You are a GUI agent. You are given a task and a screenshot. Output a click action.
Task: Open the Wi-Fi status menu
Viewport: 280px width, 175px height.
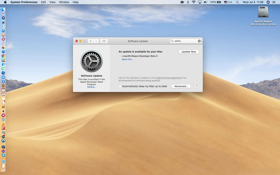(193, 2)
